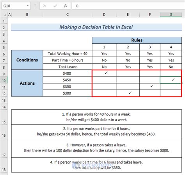Select row 18 header
This screenshot has width=185, height=175.
4,165
